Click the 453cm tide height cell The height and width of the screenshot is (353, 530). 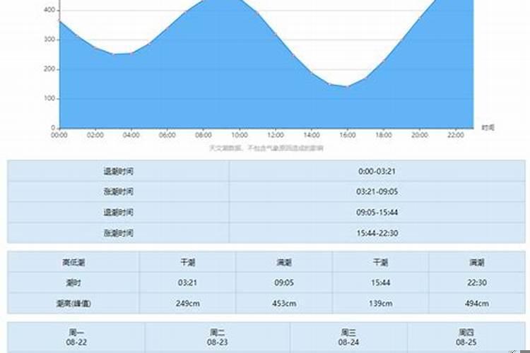(284, 304)
